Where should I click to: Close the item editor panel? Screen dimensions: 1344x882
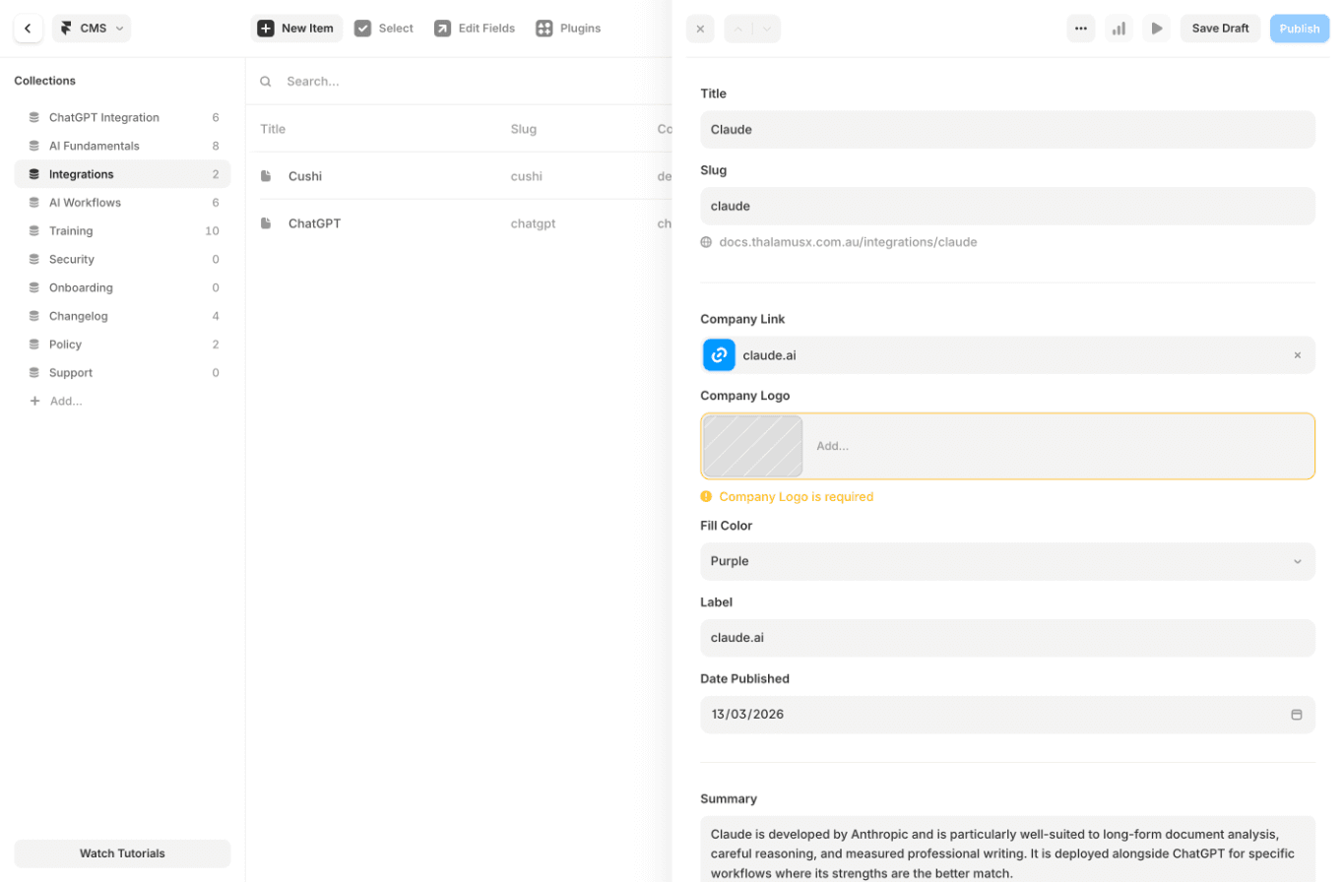click(x=700, y=29)
